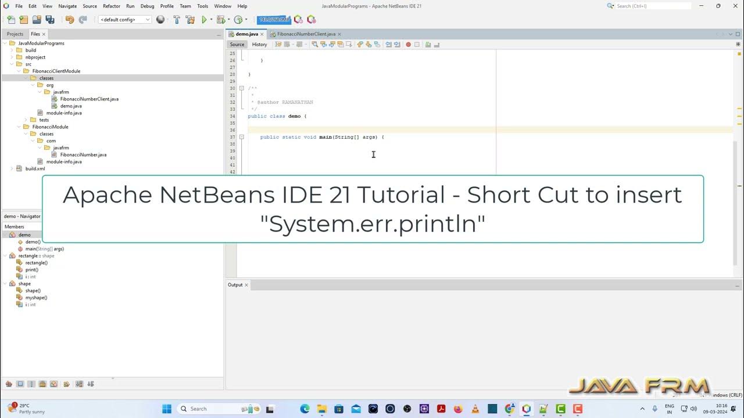
Task: Click the New Project toolbar icon
Action: 24,20
